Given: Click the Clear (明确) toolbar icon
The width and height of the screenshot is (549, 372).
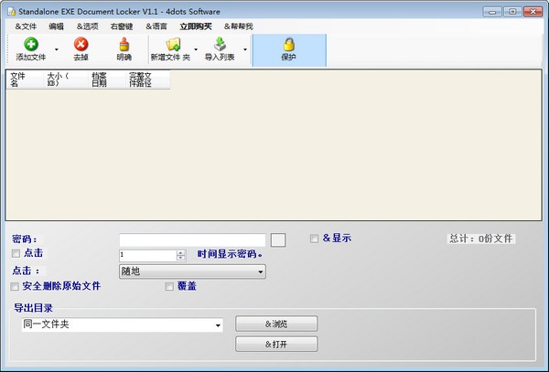Looking at the screenshot, I should [124, 44].
